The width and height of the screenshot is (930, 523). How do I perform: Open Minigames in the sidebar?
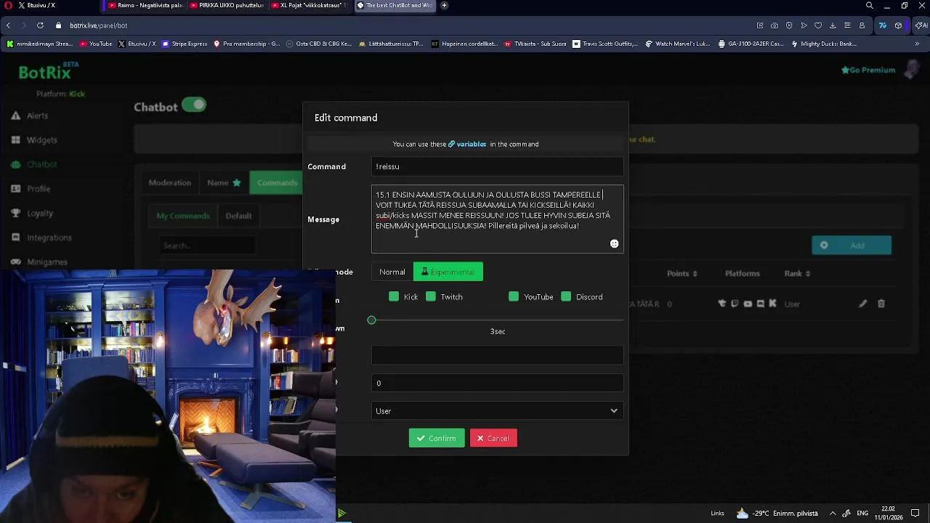point(39,261)
